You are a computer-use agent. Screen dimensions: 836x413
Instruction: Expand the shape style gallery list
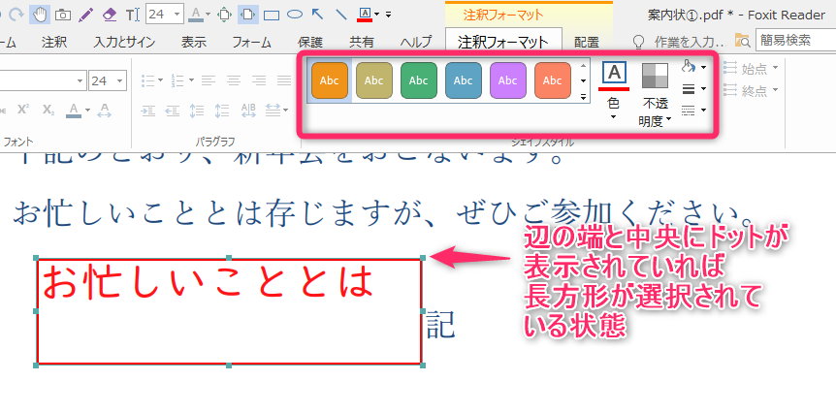point(583,97)
